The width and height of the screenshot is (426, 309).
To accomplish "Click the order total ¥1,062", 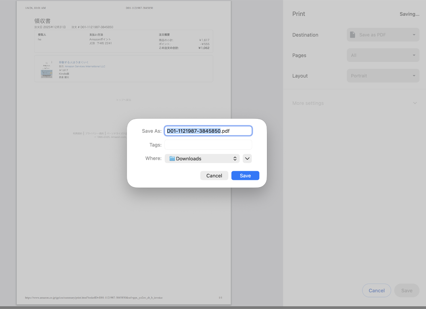I will [204, 48].
